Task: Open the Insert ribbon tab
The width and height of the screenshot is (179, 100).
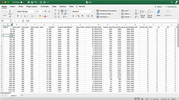Action: click(13, 6)
